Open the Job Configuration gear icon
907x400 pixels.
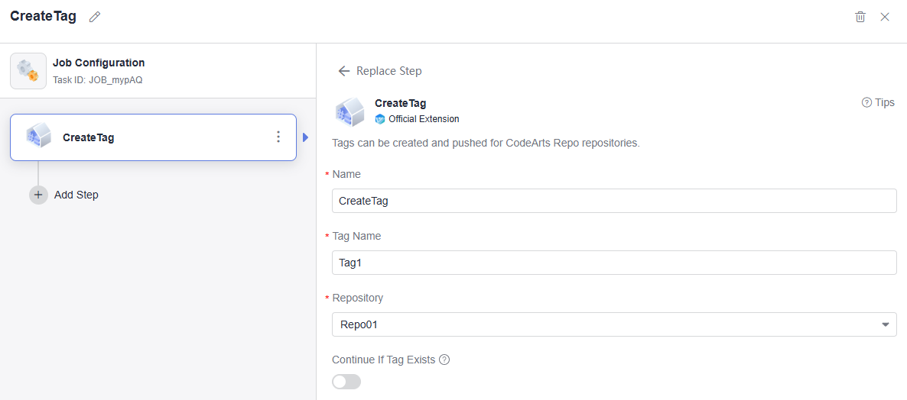click(x=28, y=71)
